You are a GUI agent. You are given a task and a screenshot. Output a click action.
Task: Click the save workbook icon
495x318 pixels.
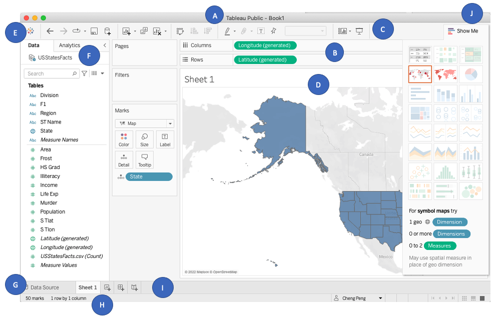click(94, 31)
